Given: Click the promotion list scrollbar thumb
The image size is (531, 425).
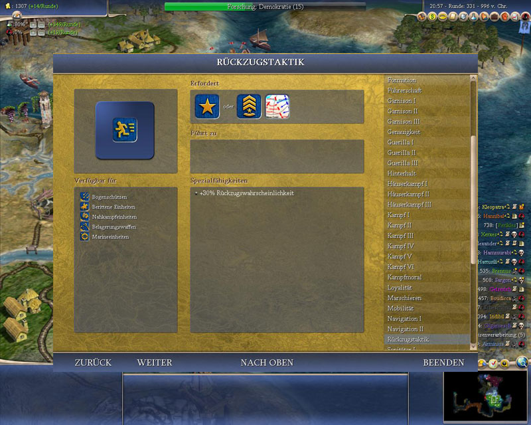Looking at the screenshot, I should coord(473,200).
